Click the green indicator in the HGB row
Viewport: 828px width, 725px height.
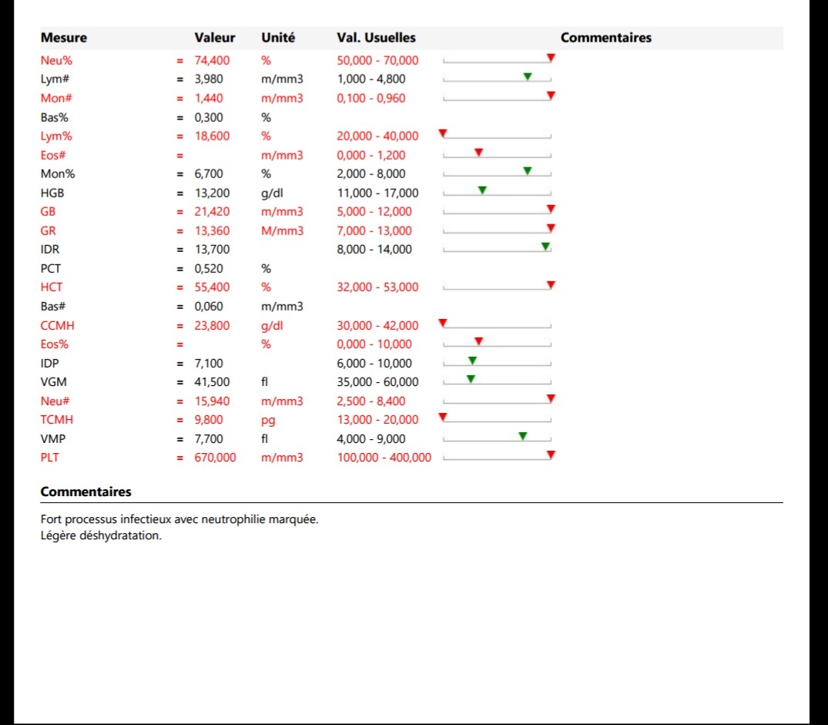click(482, 190)
